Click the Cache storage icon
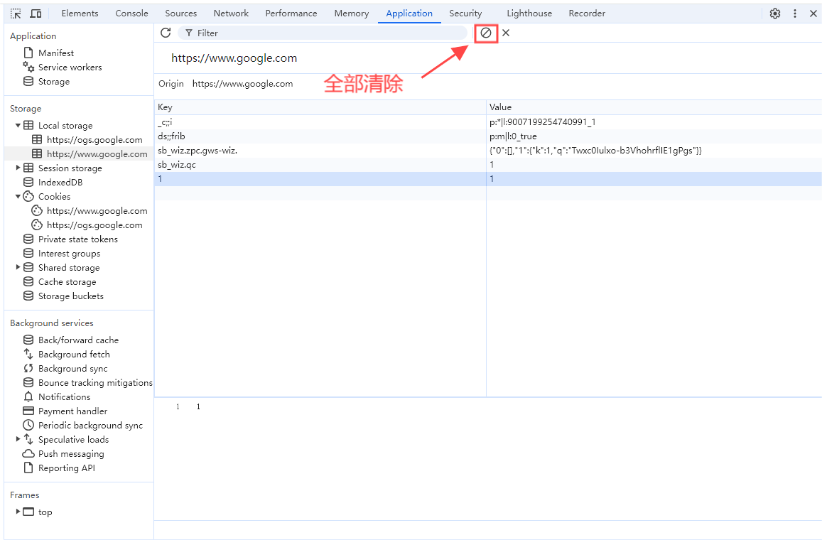822x540 pixels. 28,281
